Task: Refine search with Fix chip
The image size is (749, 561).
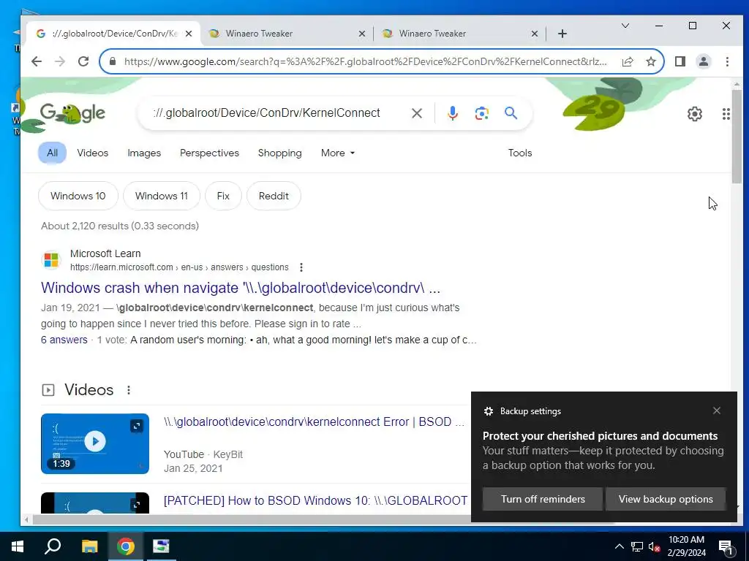Action: tap(223, 196)
